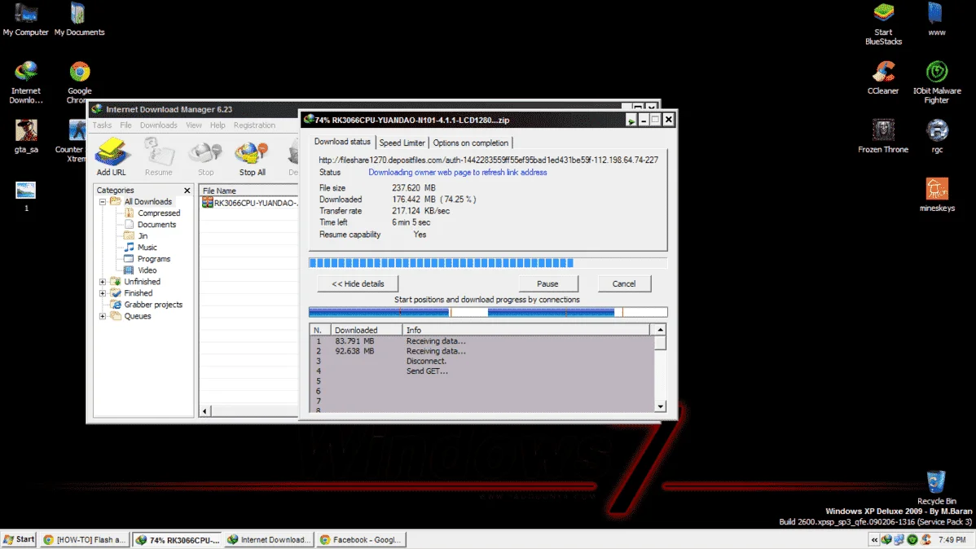976x549 pixels.
Task: Click the Stop toolbar icon
Action: point(205,156)
